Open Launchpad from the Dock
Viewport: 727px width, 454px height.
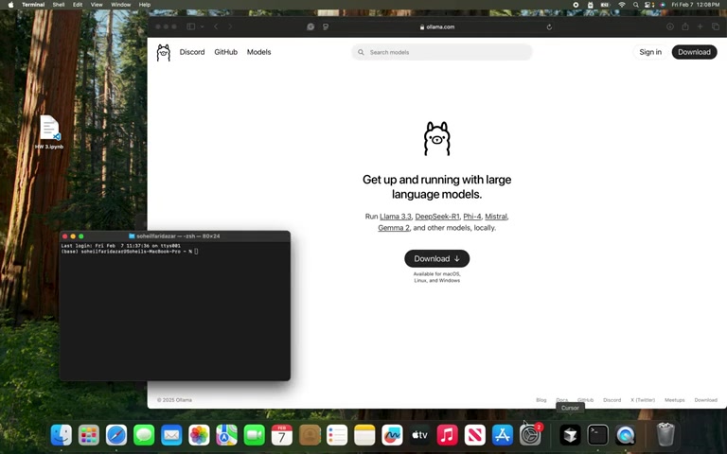coord(89,435)
